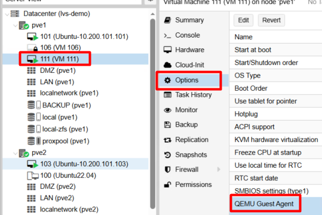The width and height of the screenshot is (322, 215).
Task: Click the Cloud-Init cloud icon
Action: pyautogui.click(x=167, y=65)
